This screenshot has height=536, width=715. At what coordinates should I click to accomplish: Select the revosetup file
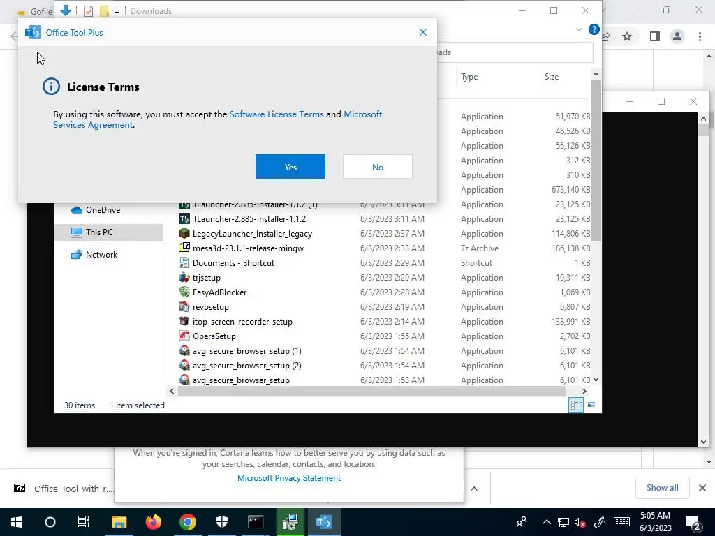[210, 307]
